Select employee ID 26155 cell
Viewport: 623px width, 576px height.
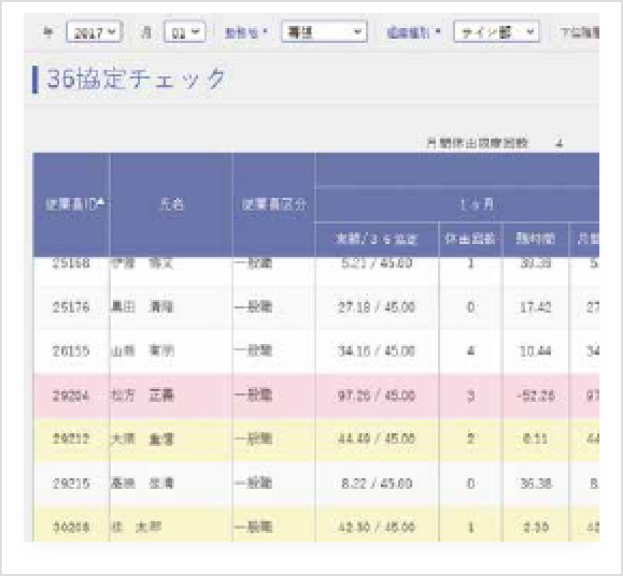(71, 351)
